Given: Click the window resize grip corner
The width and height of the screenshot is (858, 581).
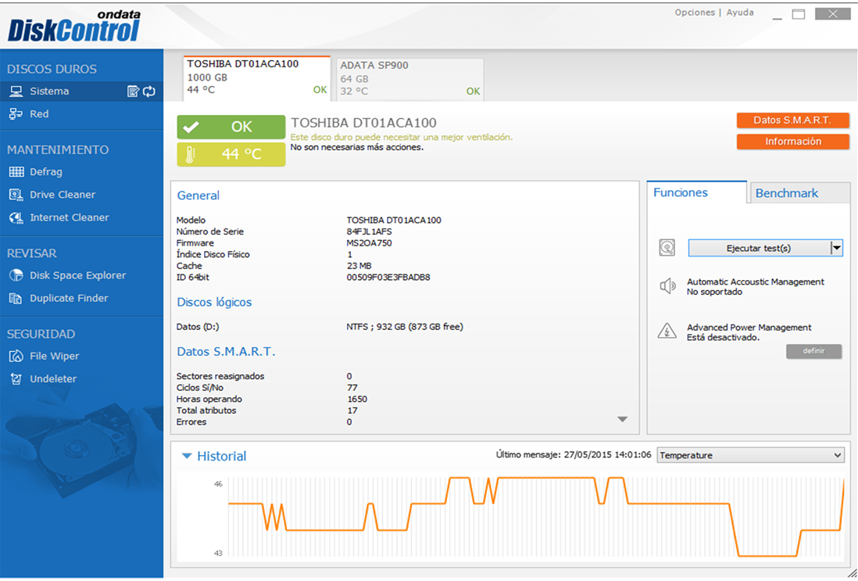Looking at the screenshot, I should click(x=852, y=572).
